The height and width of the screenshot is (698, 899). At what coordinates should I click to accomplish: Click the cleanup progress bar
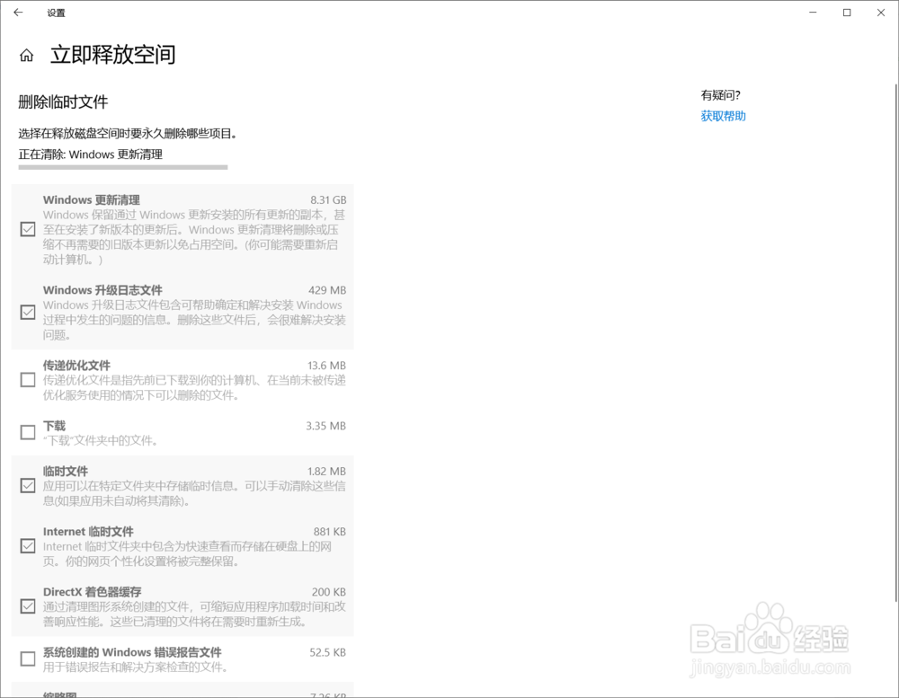point(122,167)
